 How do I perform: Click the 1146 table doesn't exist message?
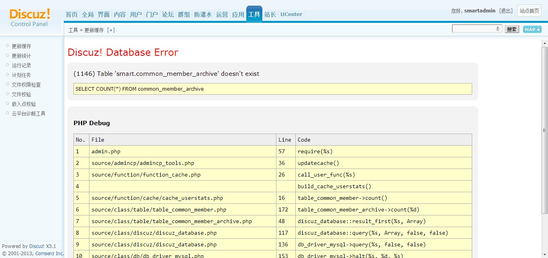166,74
